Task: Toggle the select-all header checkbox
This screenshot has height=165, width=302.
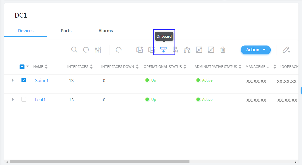Action: (22, 67)
